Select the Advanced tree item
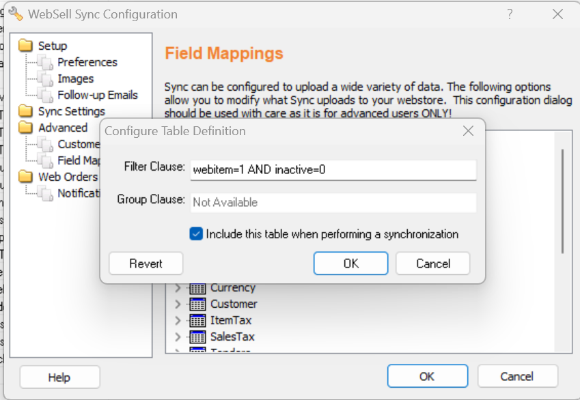This screenshot has height=400, width=580. point(63,128)
